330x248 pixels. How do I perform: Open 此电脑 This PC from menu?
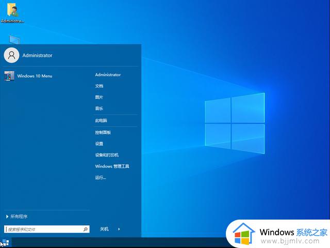pos(101,120)
